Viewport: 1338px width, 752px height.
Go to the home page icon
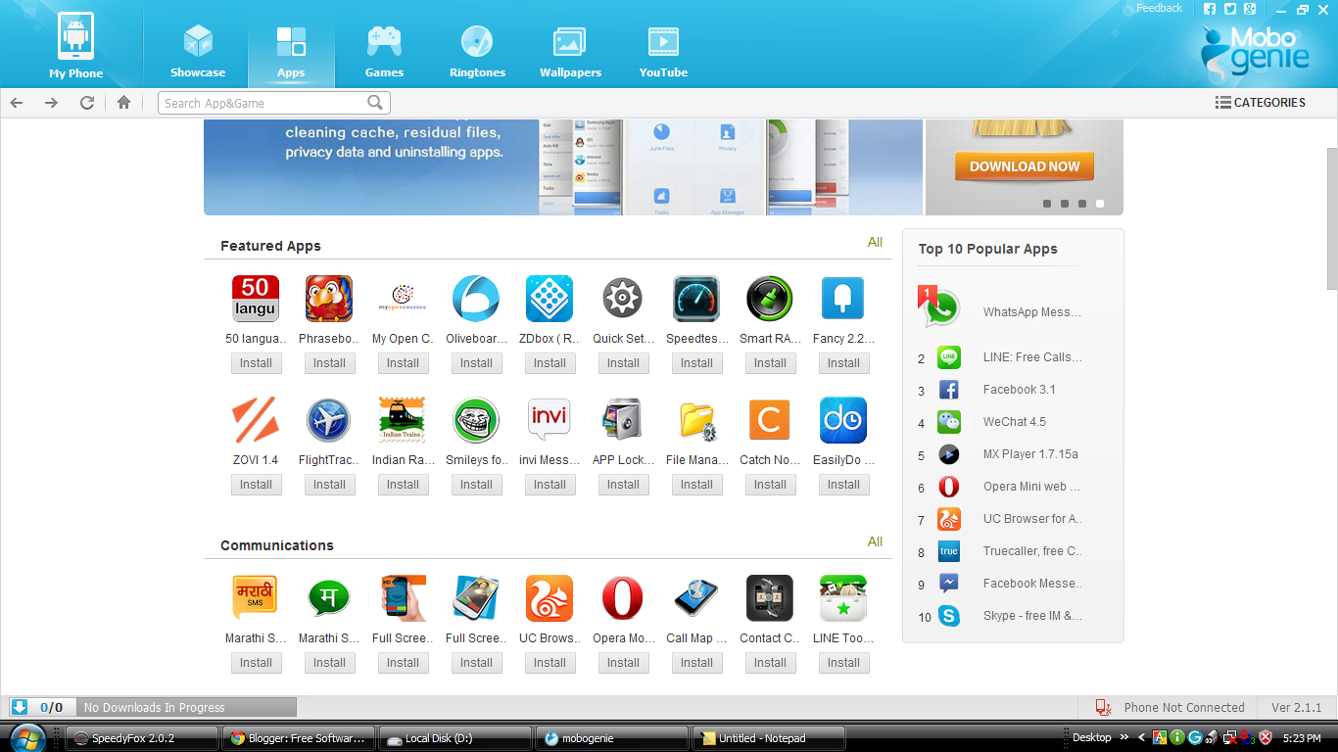tap(123, 102)
